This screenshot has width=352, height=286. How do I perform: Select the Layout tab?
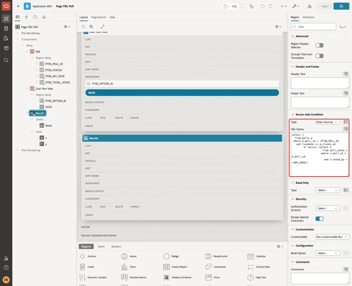click(x=84, y=17)
